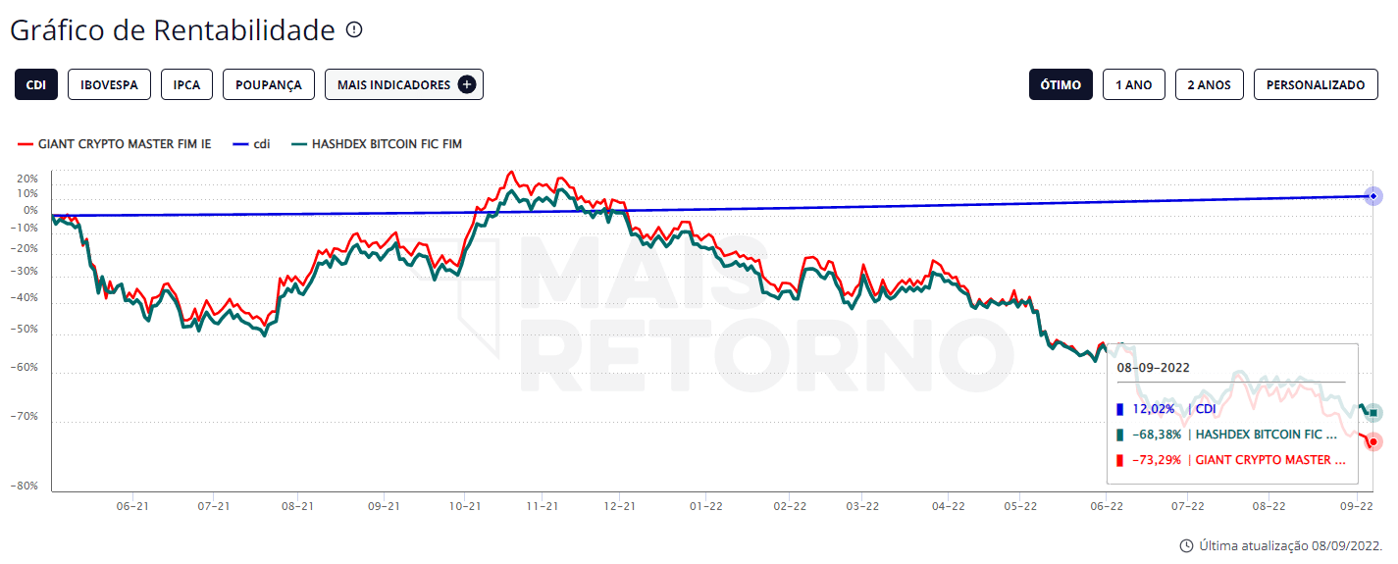Toggle the CDI indicator button
Image resolution: width=1398 pixels, height=564 pixels.
point(36,85)
